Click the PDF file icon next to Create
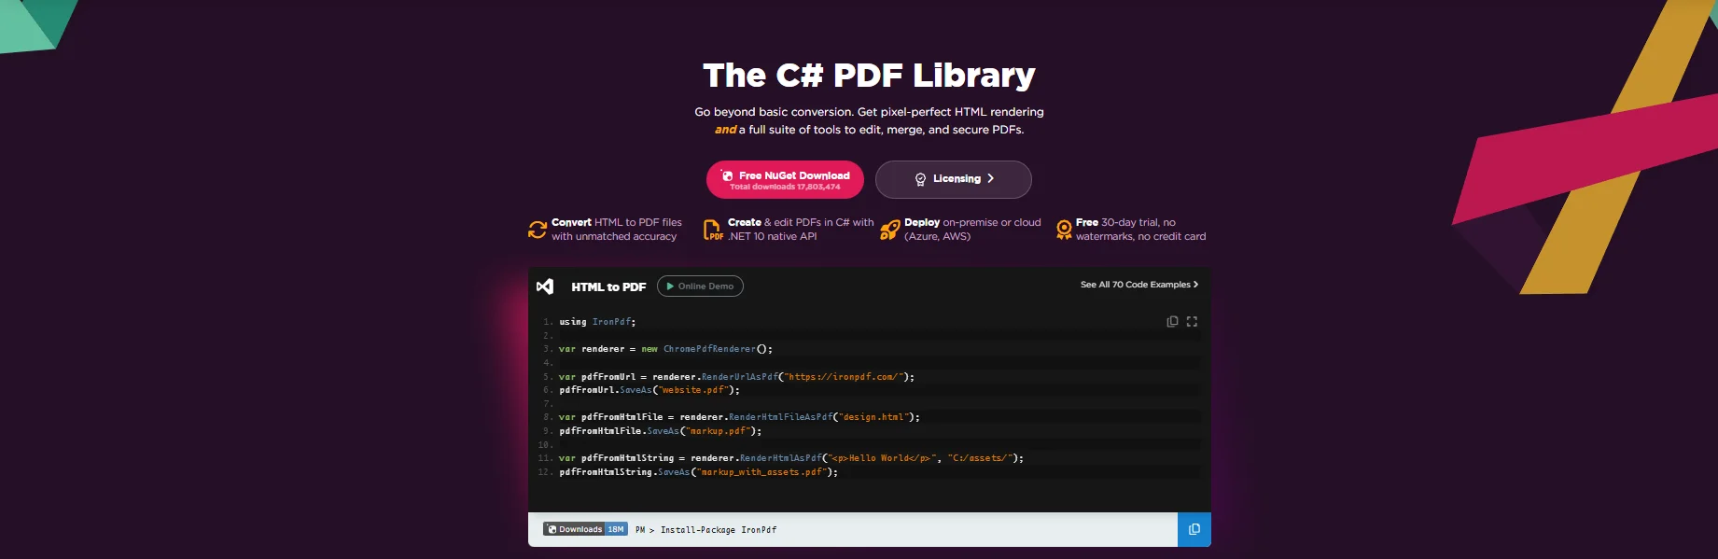1718x559 pixels. coord(713,230)
